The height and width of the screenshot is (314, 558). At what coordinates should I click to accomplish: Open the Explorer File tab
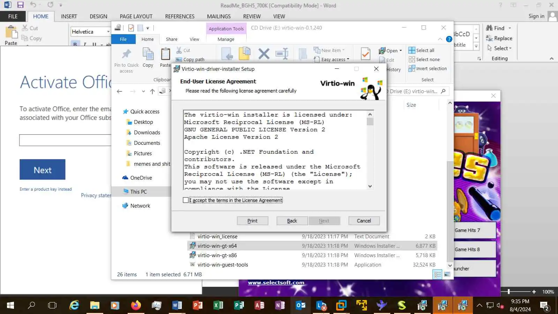pyautogui.click(x=123, y=39)
